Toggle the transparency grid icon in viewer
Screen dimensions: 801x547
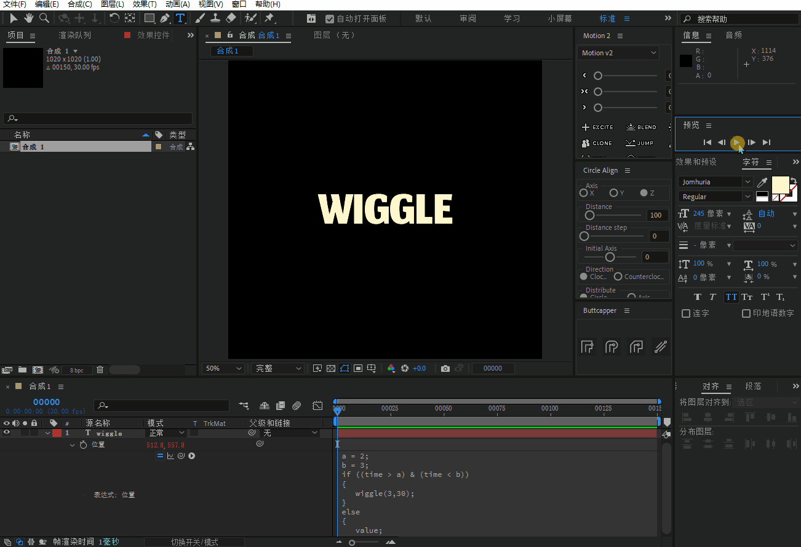(331, 368)
